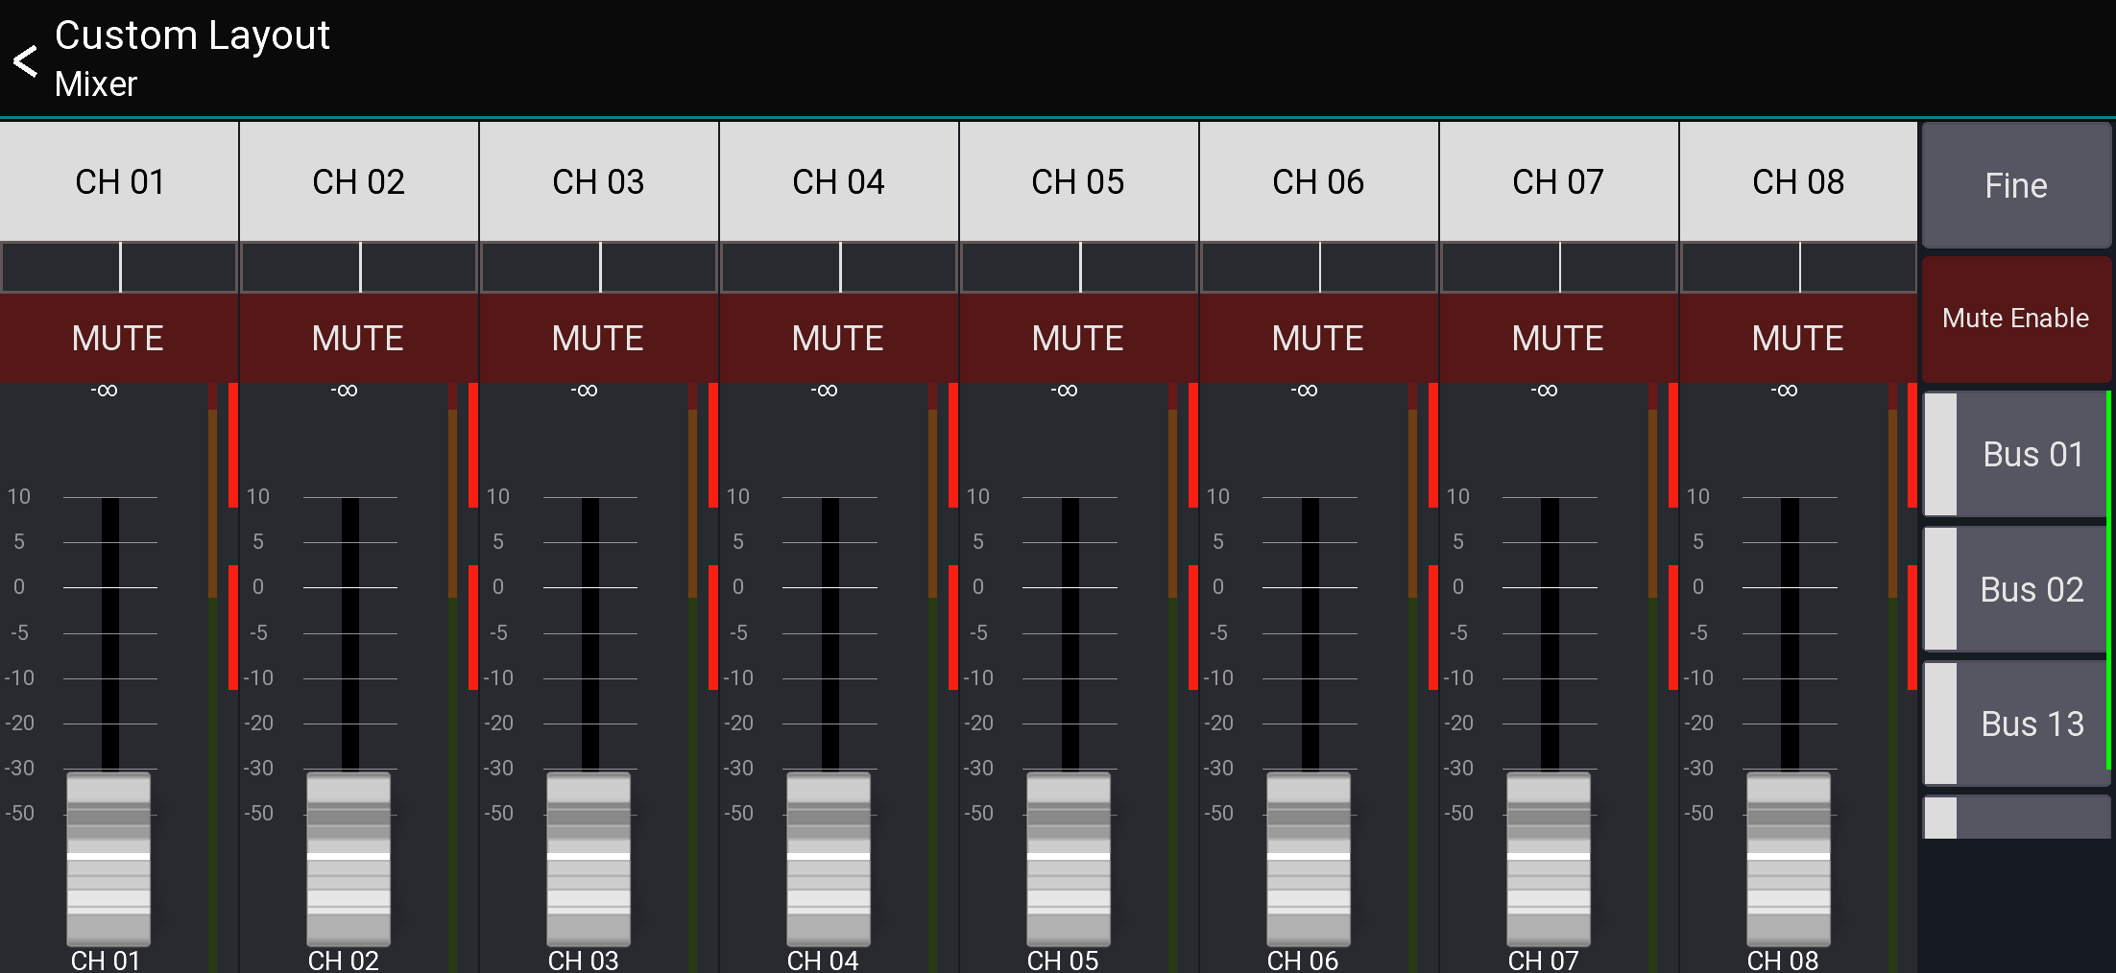
Task: Adjust the CH 02 pan control
Action: click(x=360, y=269)
